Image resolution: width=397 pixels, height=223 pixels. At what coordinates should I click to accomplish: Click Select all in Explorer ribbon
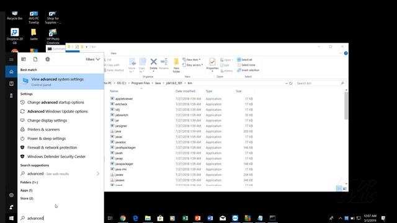[x=244, y=59]
